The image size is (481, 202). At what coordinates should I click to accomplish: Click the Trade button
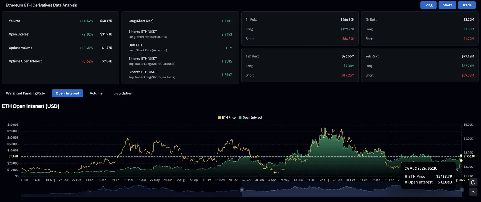point(467,5)
